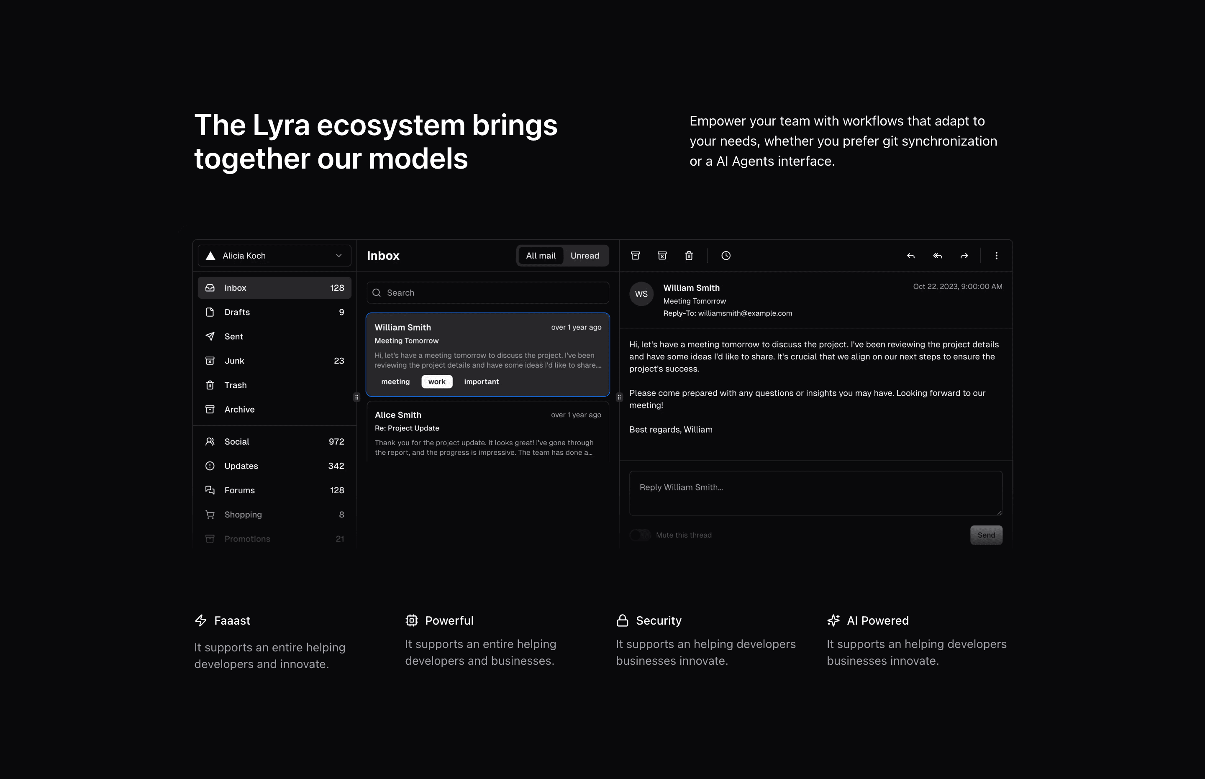Click the Reply arrow icon

pyautogui.click(x=910, y=256)
